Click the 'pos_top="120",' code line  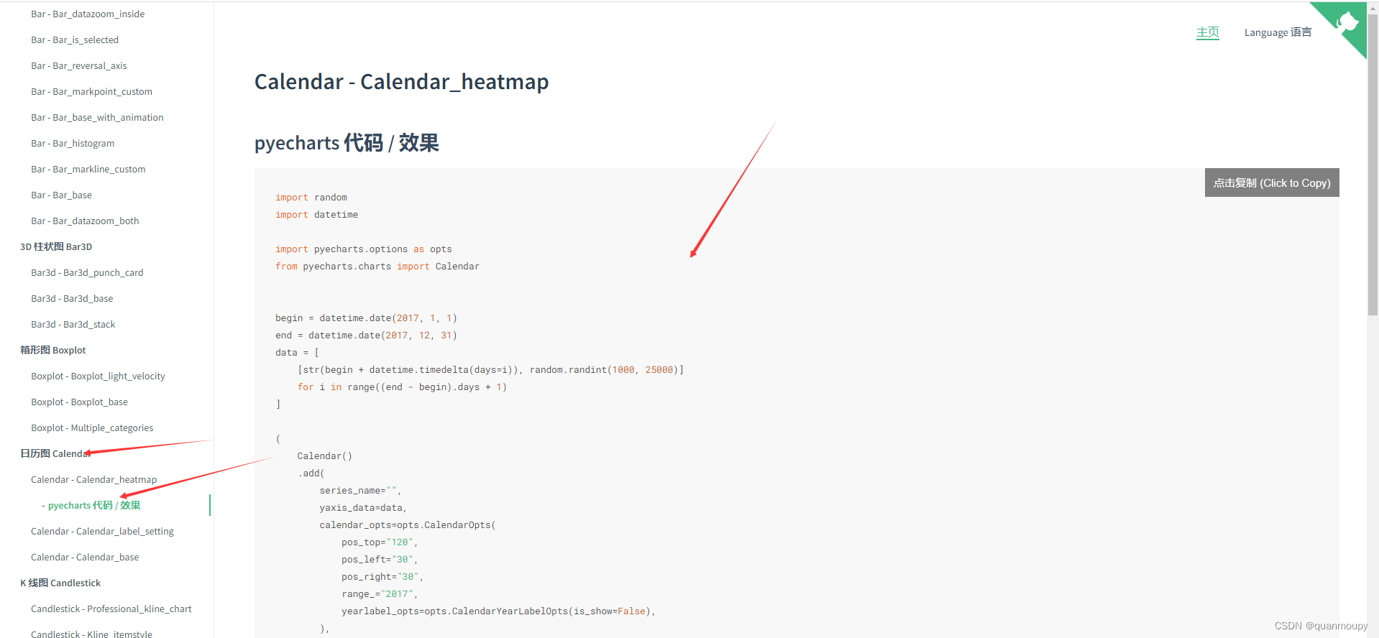[380, 542]
